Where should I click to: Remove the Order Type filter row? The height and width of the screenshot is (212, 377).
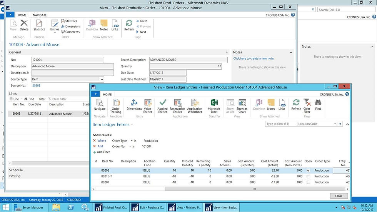(x=94, y=140)
